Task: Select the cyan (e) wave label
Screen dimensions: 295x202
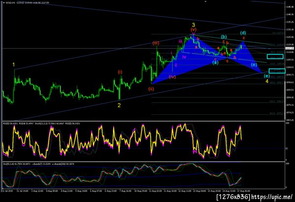Action: point(266,76)
